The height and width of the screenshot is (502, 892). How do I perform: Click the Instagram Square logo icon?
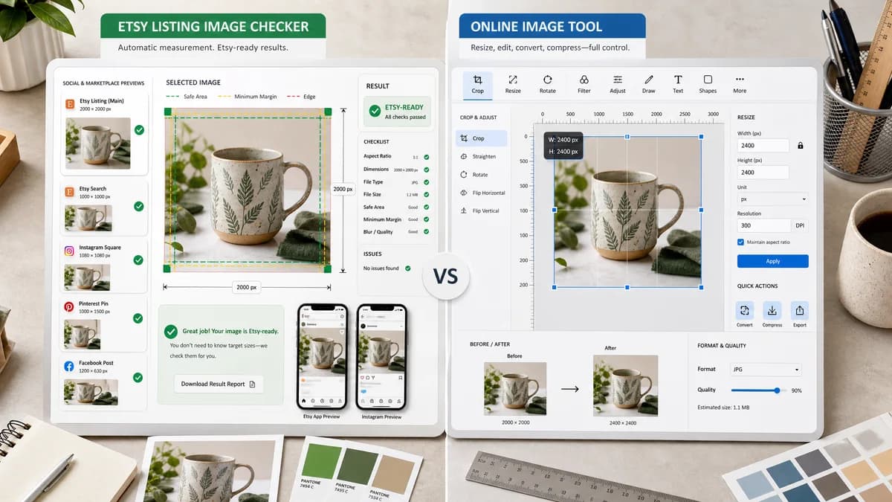click(x=69, y=251)
